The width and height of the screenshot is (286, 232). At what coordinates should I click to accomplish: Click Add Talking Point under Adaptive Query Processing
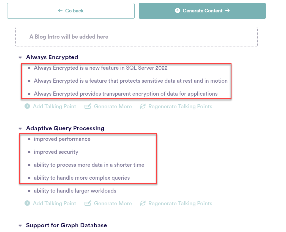pos(54,203)
